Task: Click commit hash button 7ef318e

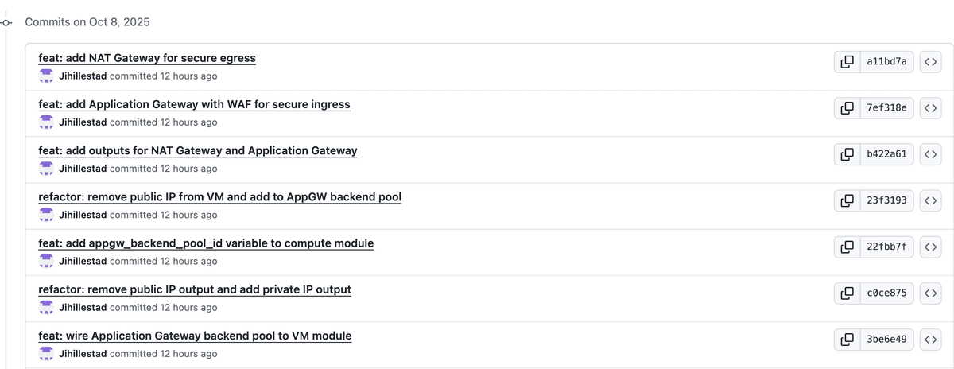Action: click(x=887, y=107)
